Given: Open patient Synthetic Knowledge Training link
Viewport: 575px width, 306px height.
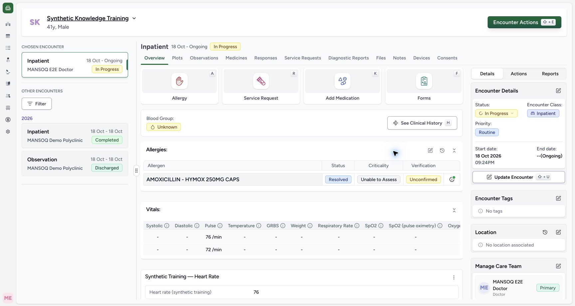Looking at the screenshot, I should pos(88,18).
